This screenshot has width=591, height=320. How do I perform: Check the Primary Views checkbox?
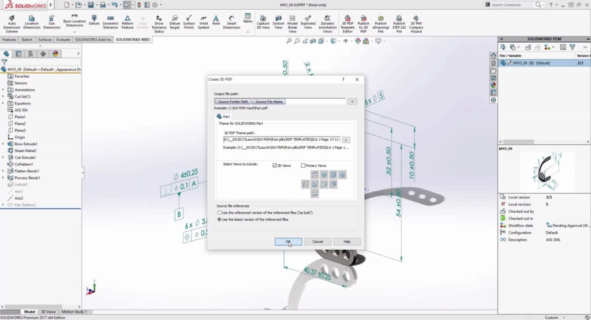click(x=302, y=165)
